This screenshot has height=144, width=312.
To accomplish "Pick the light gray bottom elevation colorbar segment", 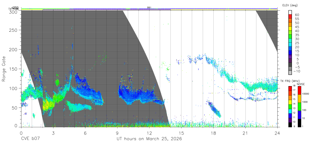I will coord(290,73).
